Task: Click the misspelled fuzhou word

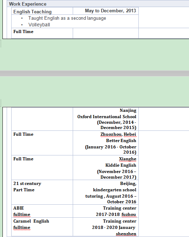Action: point(129,214)
